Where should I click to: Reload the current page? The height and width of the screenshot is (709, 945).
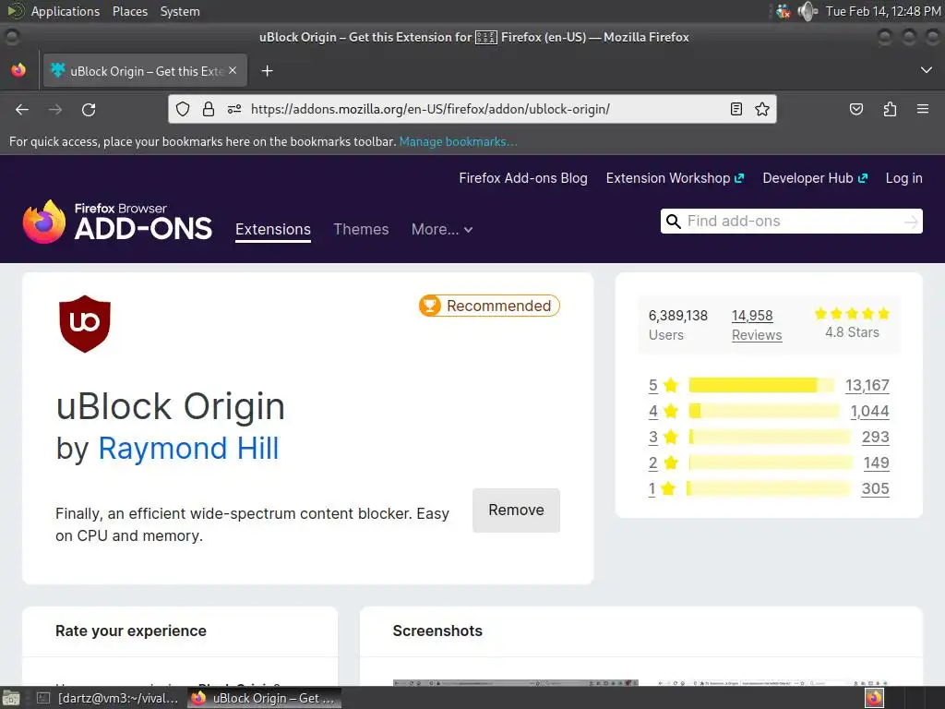pos(89,109)
